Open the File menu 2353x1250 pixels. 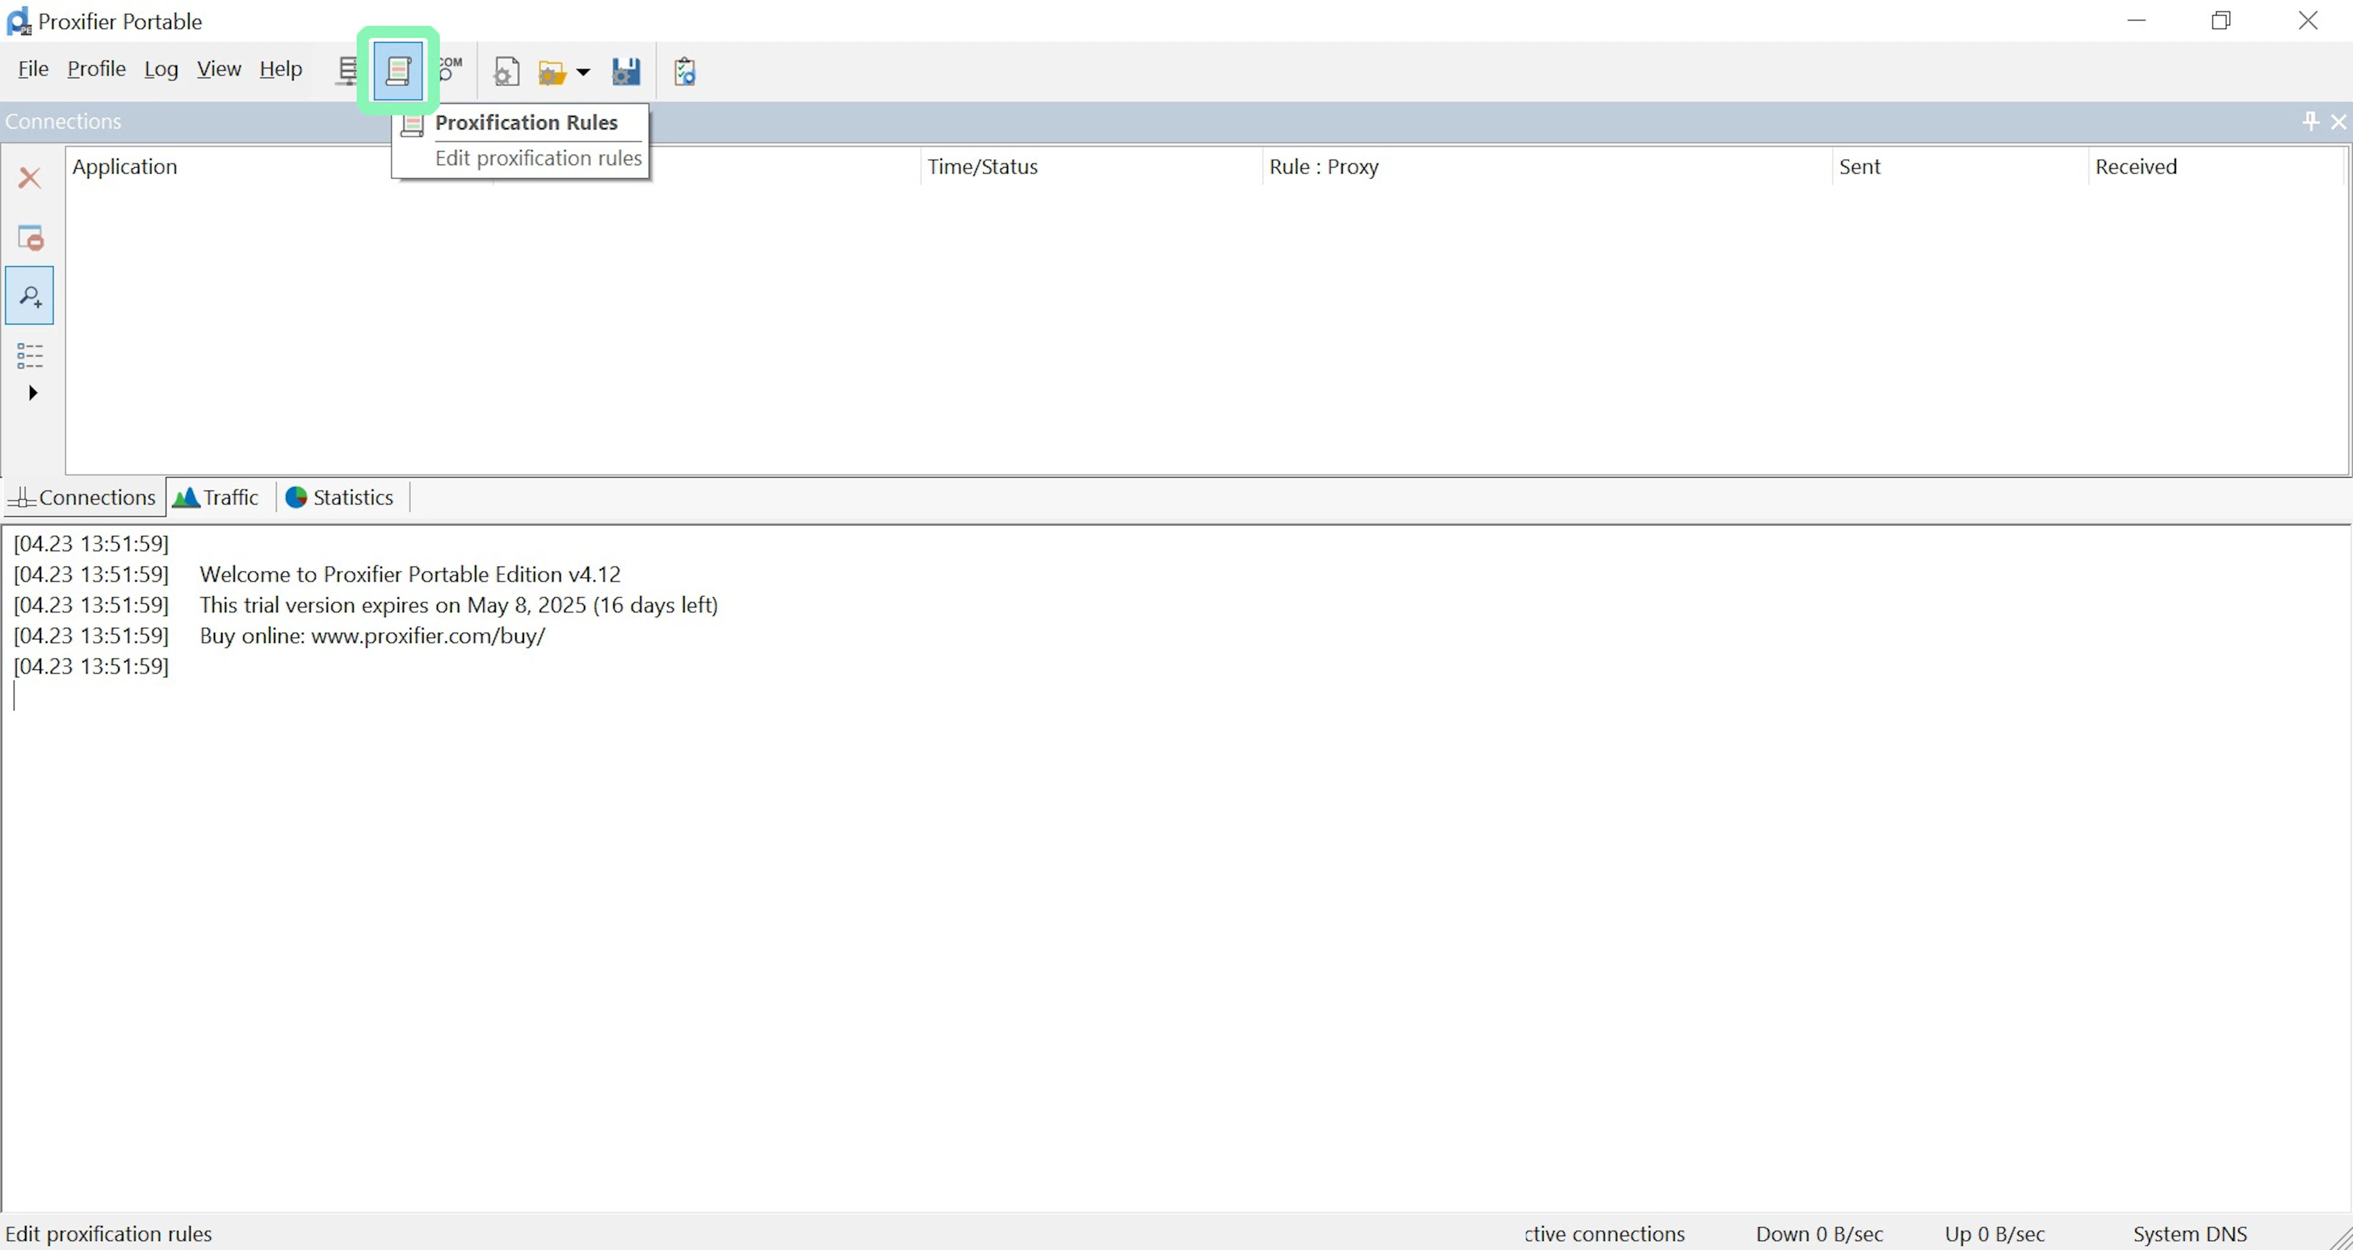point(33,69)
